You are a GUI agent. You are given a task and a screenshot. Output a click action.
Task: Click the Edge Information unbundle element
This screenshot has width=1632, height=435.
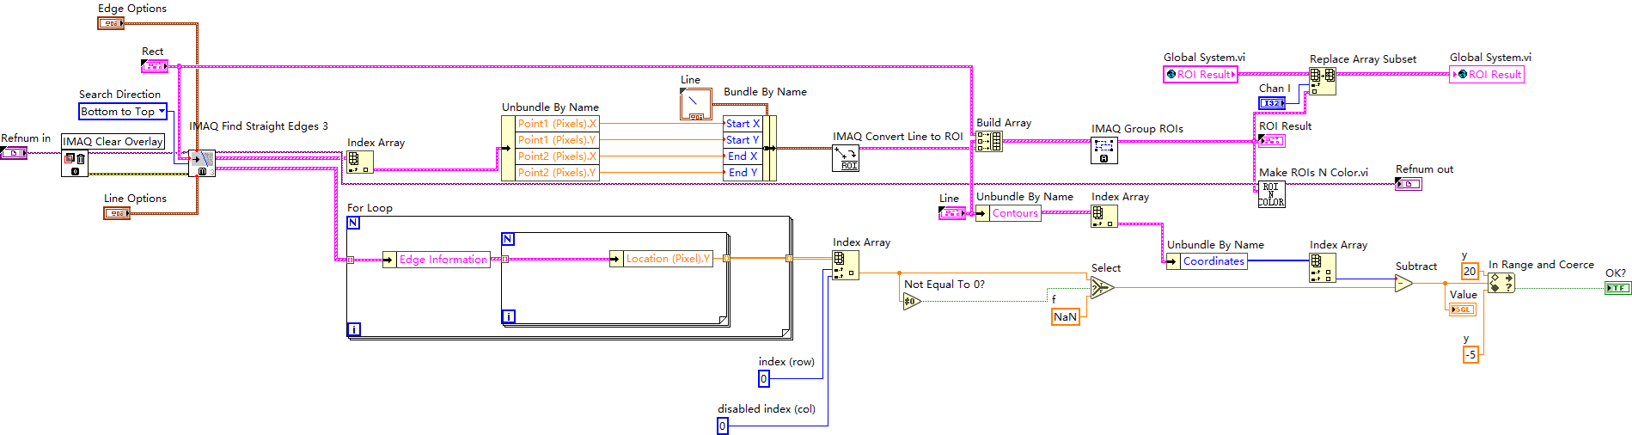pos(443,260)
